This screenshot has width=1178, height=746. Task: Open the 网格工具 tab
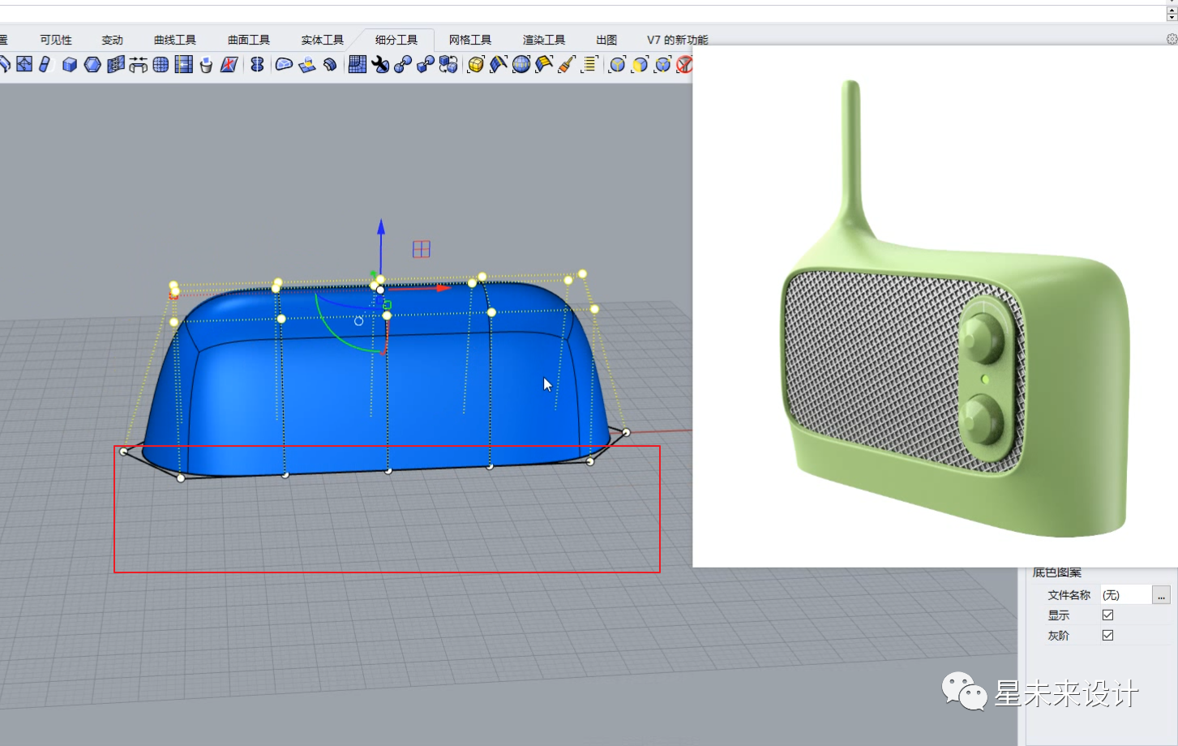click(470, 40)
